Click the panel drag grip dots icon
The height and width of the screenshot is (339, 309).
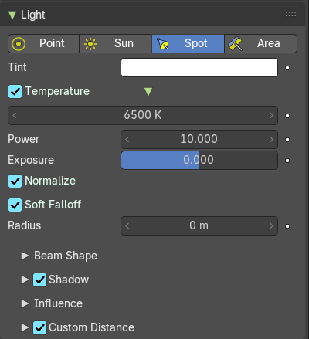tap(290, 15)
